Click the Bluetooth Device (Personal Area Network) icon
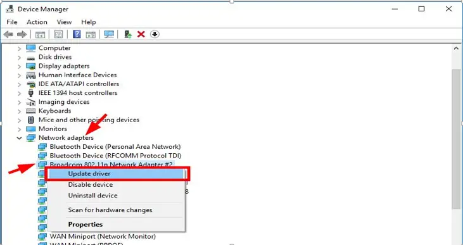Image resolution: width=463 pixels, height=245 pixels. click(42, 147)
